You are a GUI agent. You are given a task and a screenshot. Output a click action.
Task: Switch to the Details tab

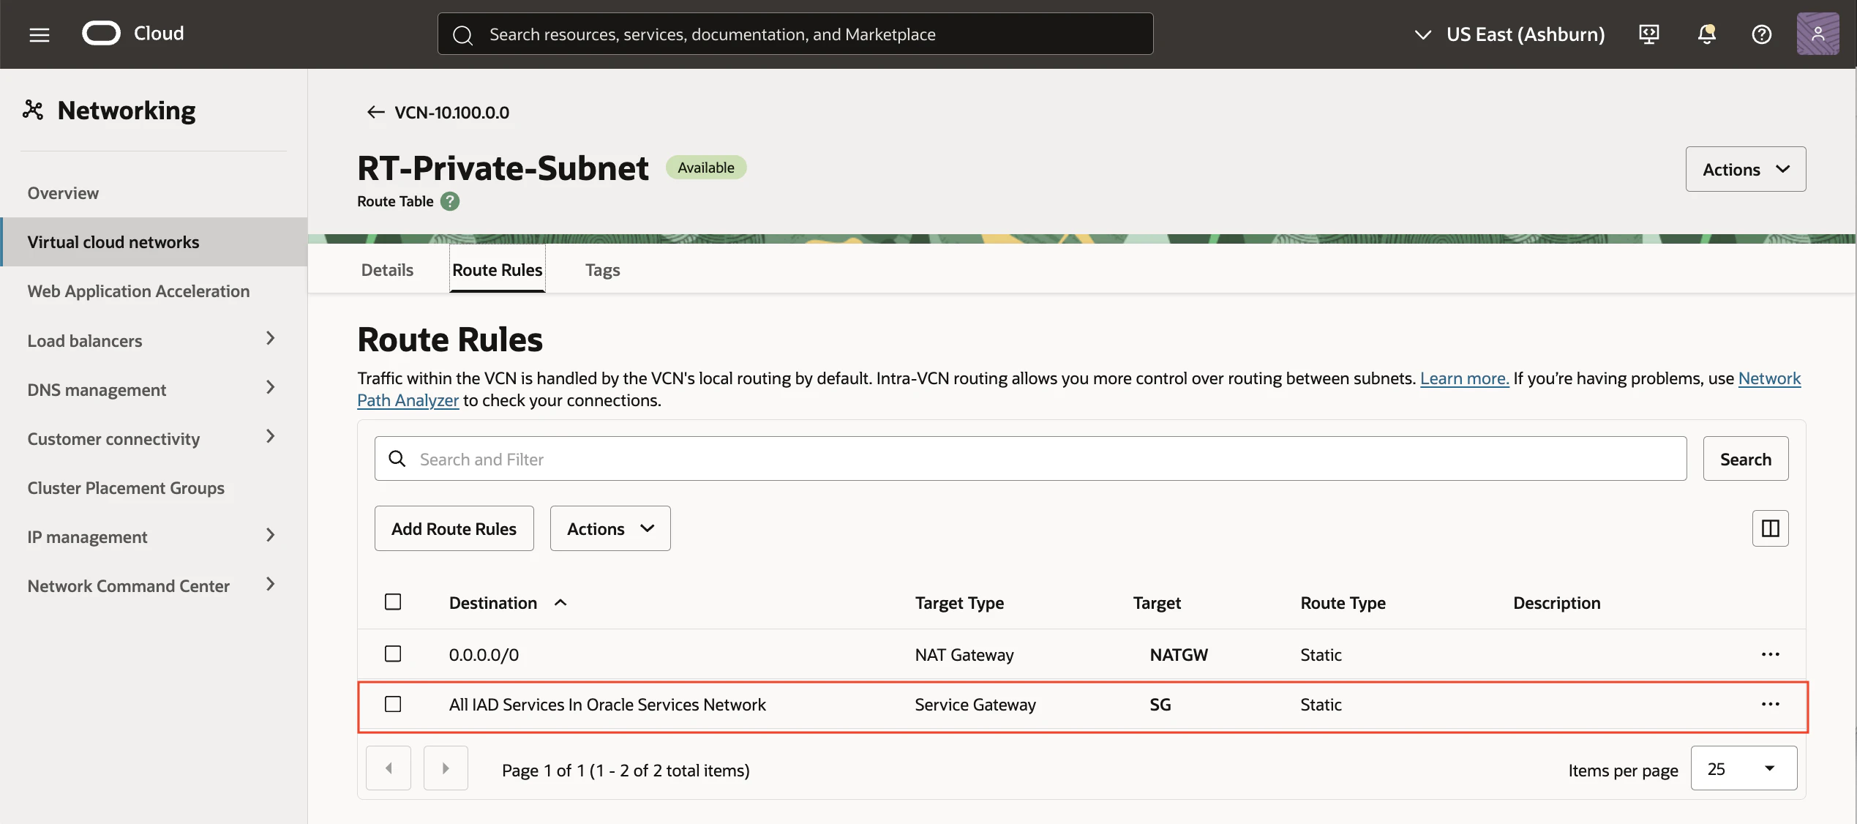(387, 270)
